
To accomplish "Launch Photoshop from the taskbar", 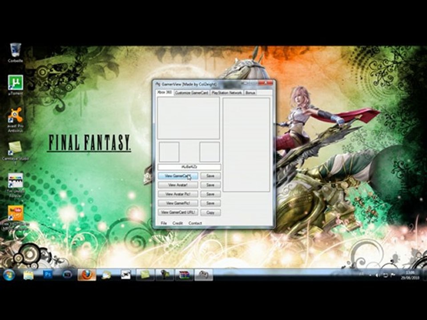I will point(48,274).
